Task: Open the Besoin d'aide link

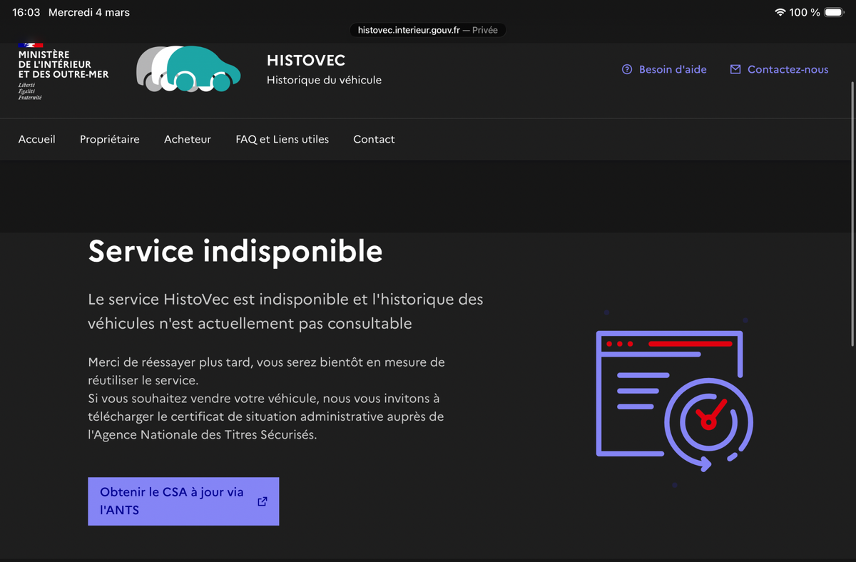Action: [x=673, y=69]
